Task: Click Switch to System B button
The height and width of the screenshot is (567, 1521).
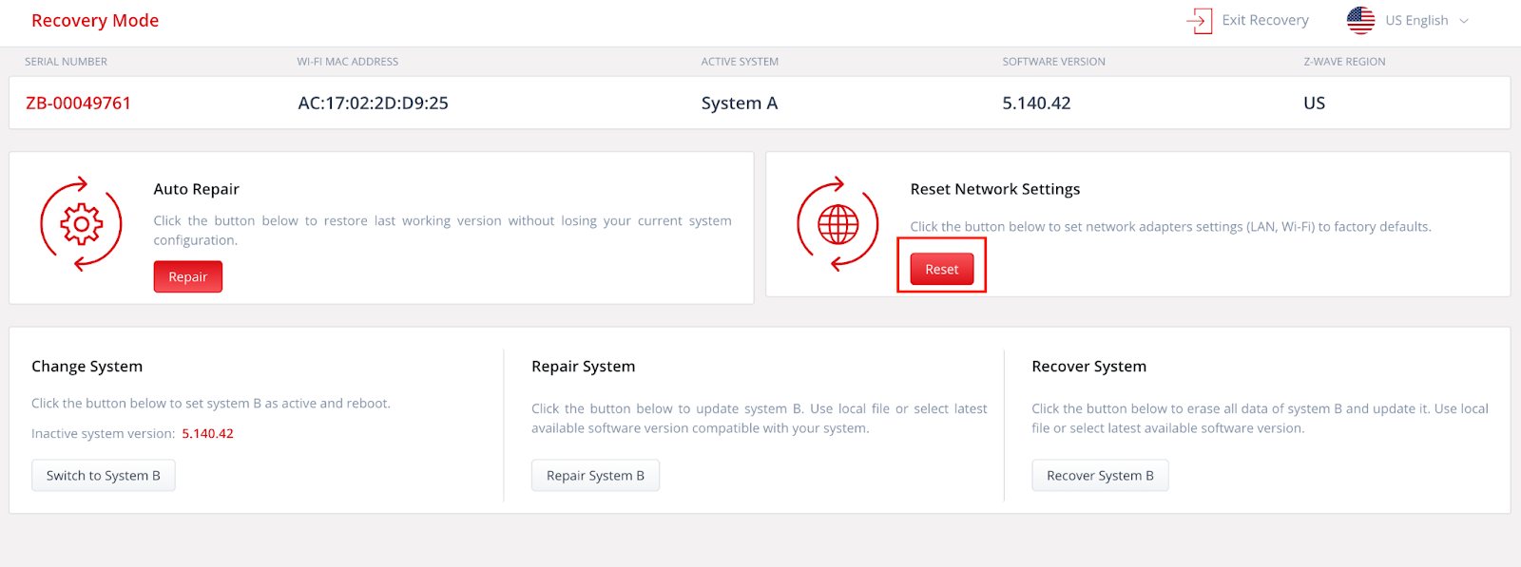Action: tap(104, 475)
